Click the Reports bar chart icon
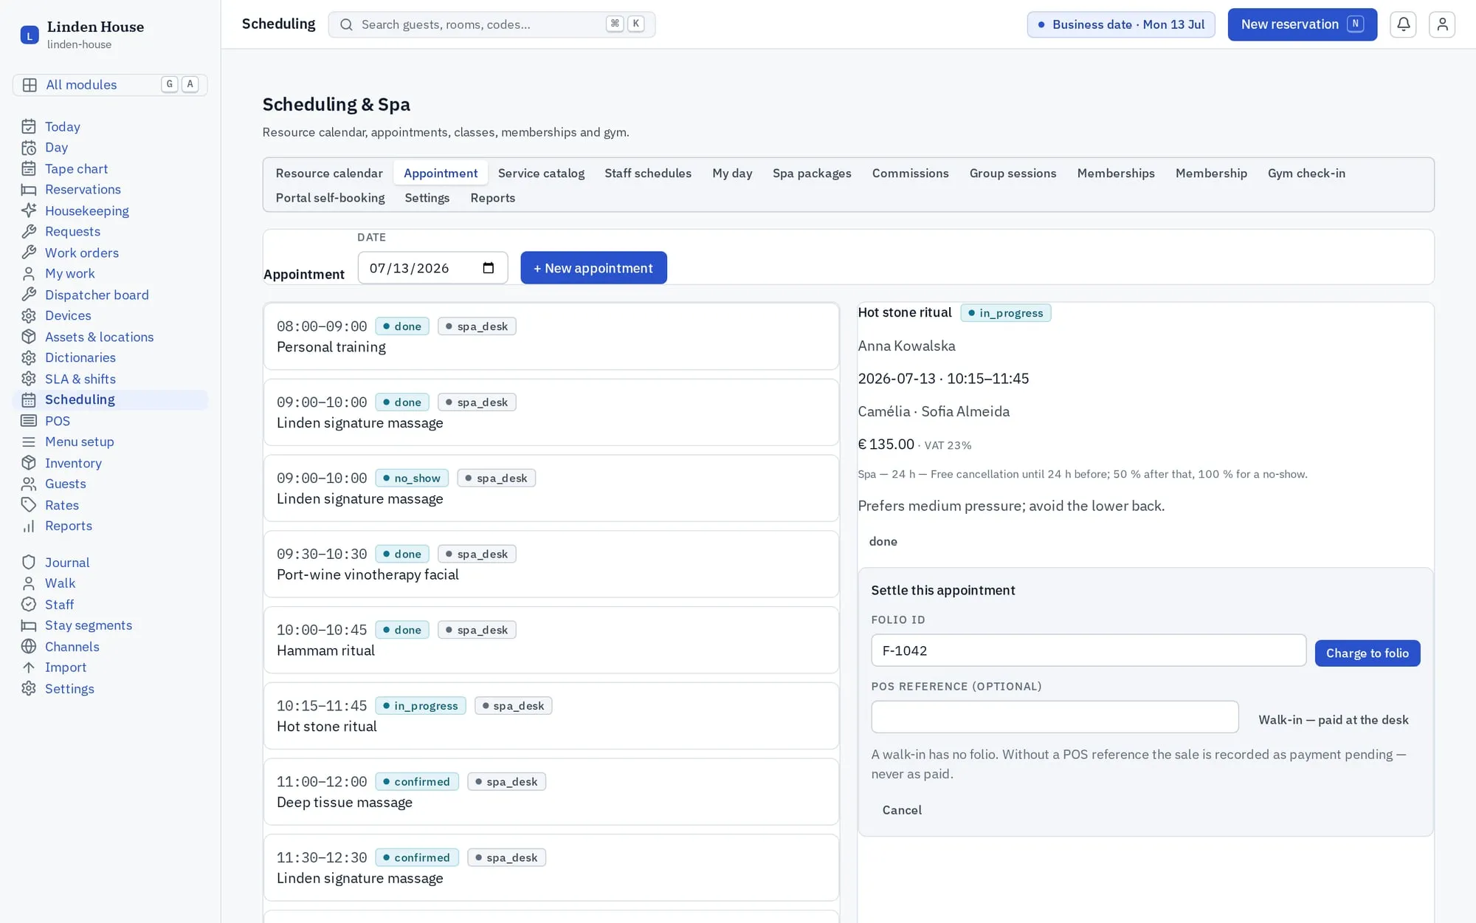 (29, 526)
